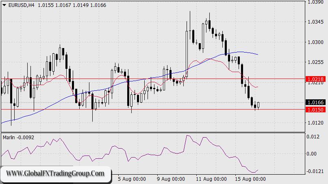The image size is (328, 184).
Task: Select the 15 Aug 00:00 time label
Action: pyautogui.click(x=250, y=179)
